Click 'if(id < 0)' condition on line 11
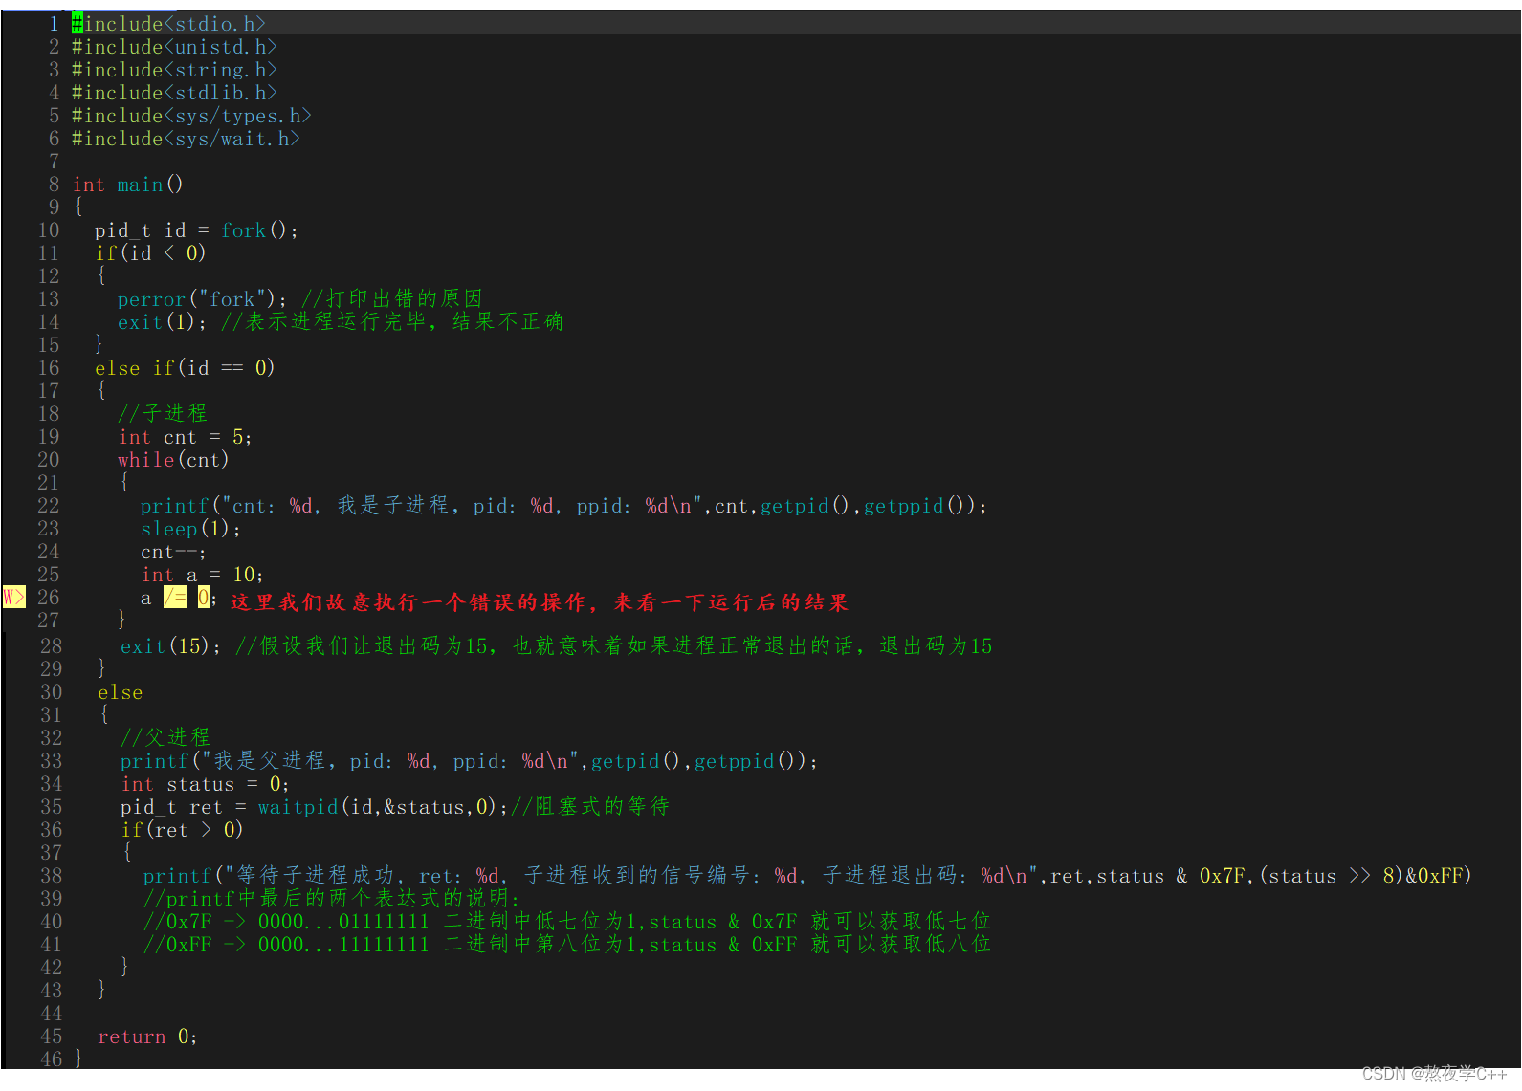This screenshot has height=1091, width=1522. tap(150, 253)
